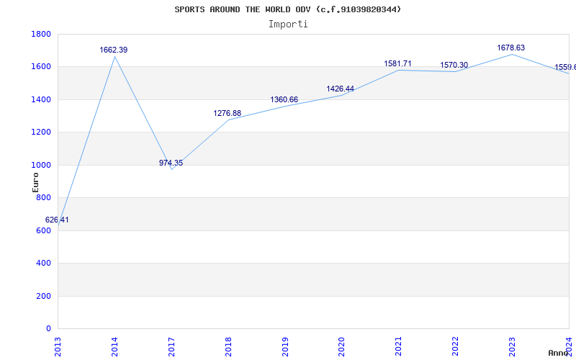Click the 2017 x-axis label
This screenshot has height=360, width=576.
(x=171, y=347)
